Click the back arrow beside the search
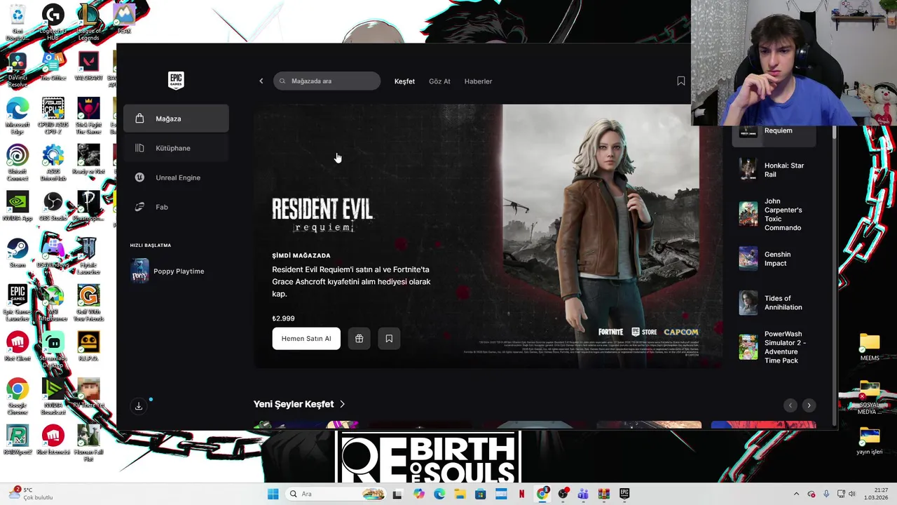The height and width of the screenshot is (505, 897). pos(261,81)
